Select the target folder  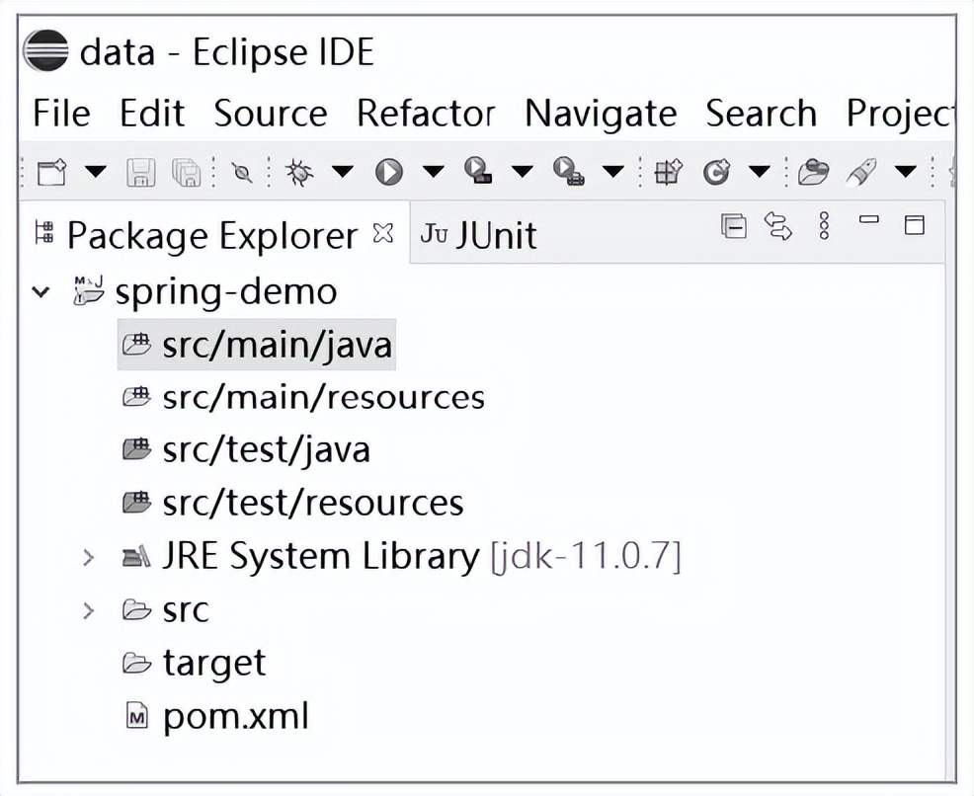coord(214,663)
